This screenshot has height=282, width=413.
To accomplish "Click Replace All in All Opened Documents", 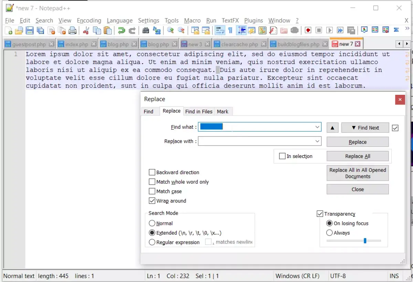I will point(358,173).
